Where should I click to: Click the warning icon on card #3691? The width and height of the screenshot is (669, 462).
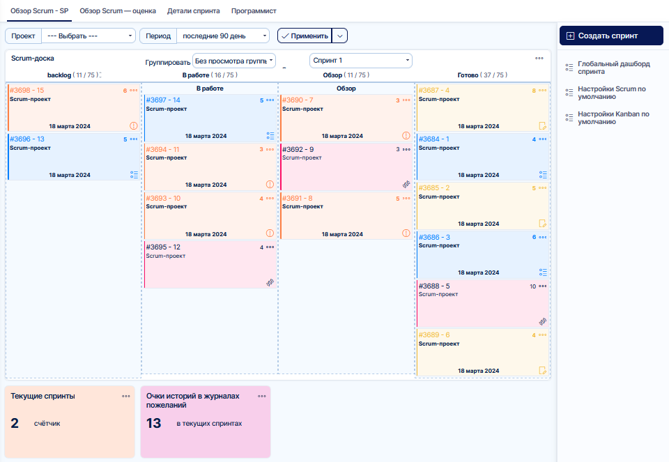[406, 233]
